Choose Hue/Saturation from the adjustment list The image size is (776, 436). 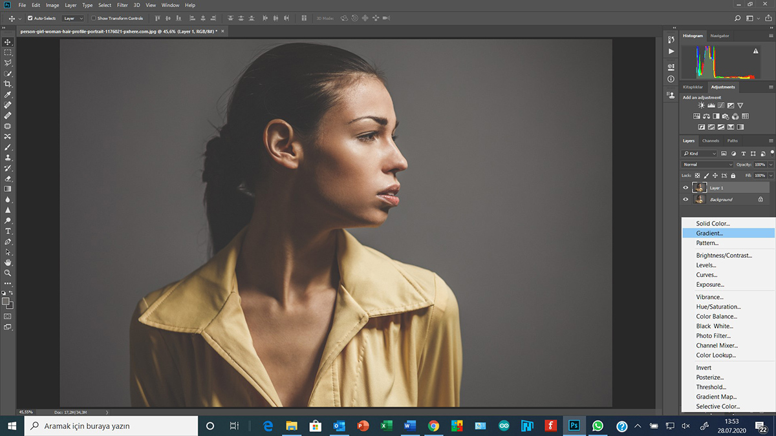coord(718,307)
